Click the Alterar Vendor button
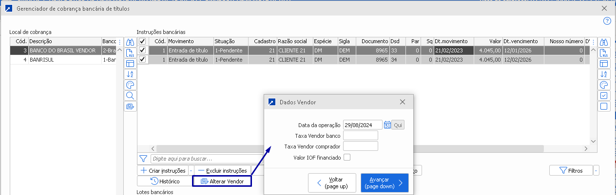 pyautogui.click(x=222, y=181)
